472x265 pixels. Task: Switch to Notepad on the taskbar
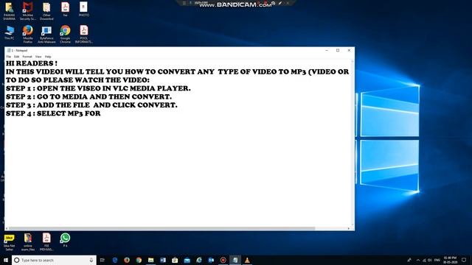(235, 260)
